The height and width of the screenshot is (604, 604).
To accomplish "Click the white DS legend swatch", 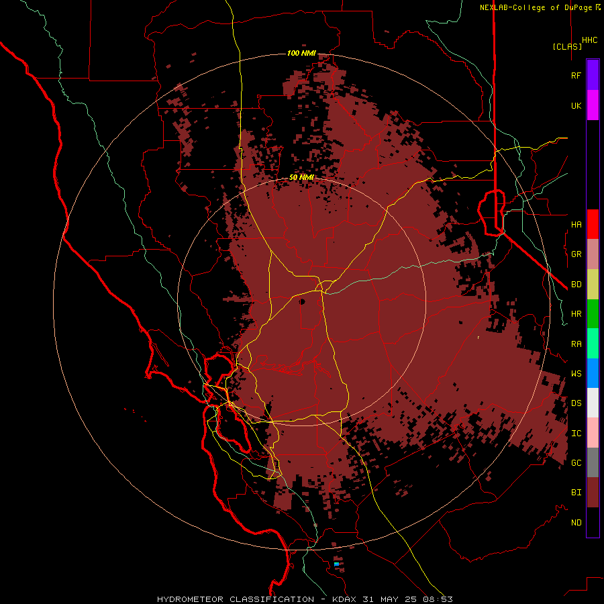I will point(593,403).
